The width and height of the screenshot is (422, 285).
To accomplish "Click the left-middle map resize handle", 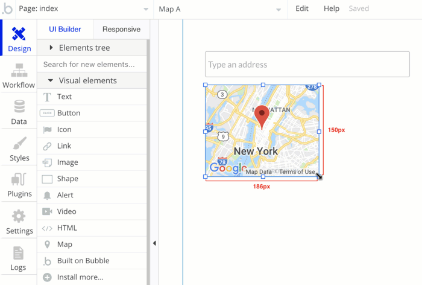I will point(206,132).
